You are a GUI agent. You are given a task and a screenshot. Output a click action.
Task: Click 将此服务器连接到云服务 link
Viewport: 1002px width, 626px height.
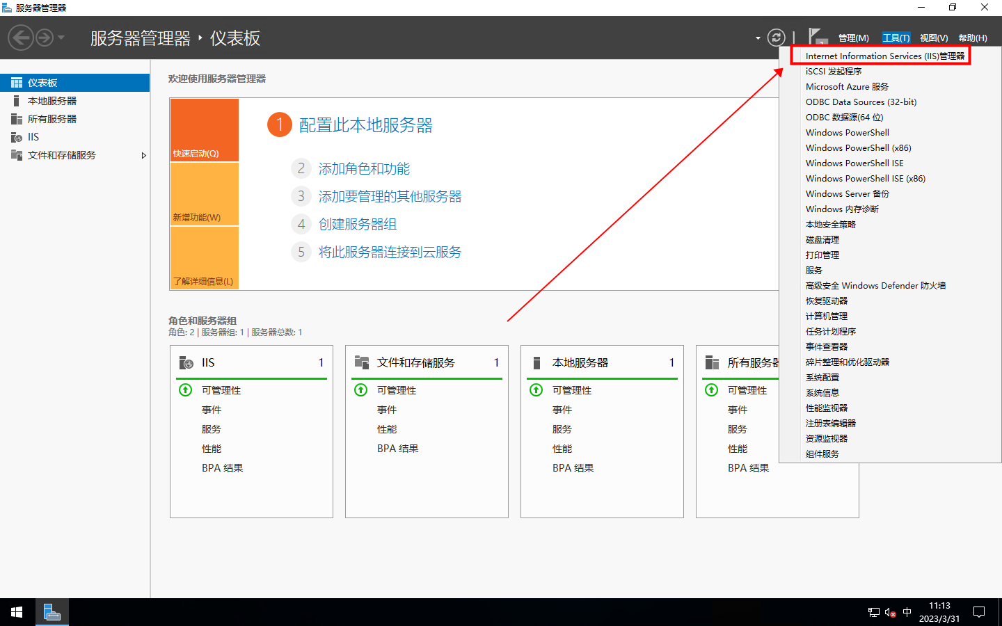pos(390,252)
